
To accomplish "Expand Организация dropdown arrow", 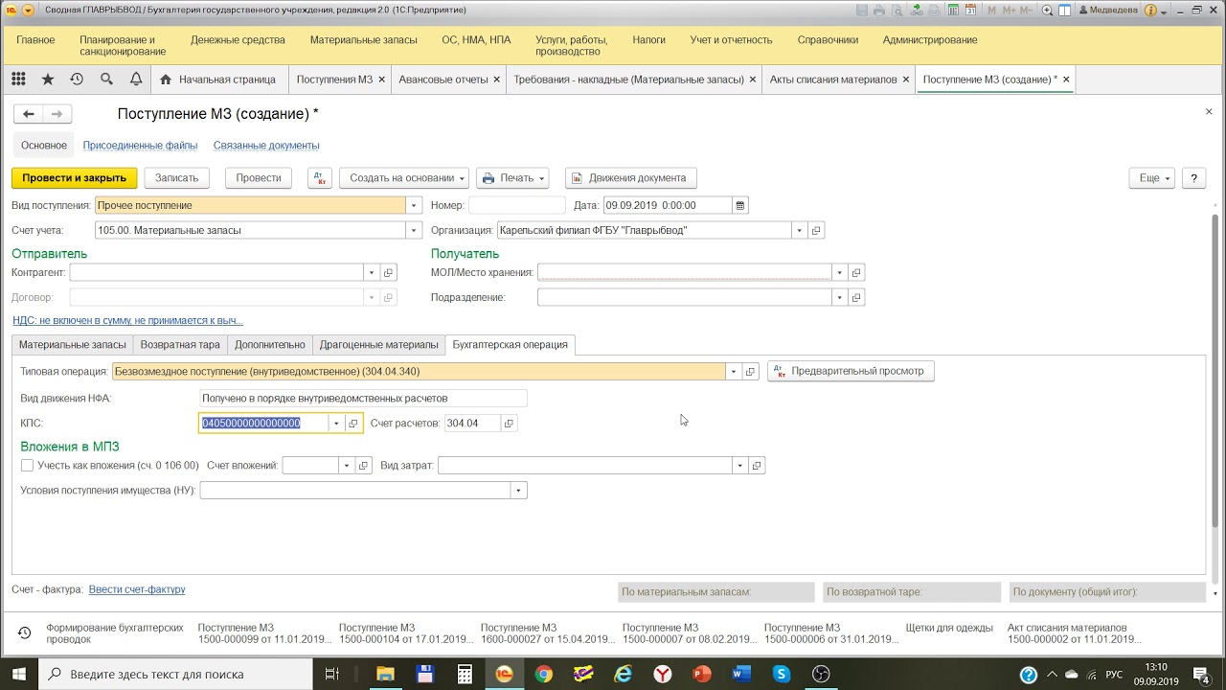I will pos(799,231).
